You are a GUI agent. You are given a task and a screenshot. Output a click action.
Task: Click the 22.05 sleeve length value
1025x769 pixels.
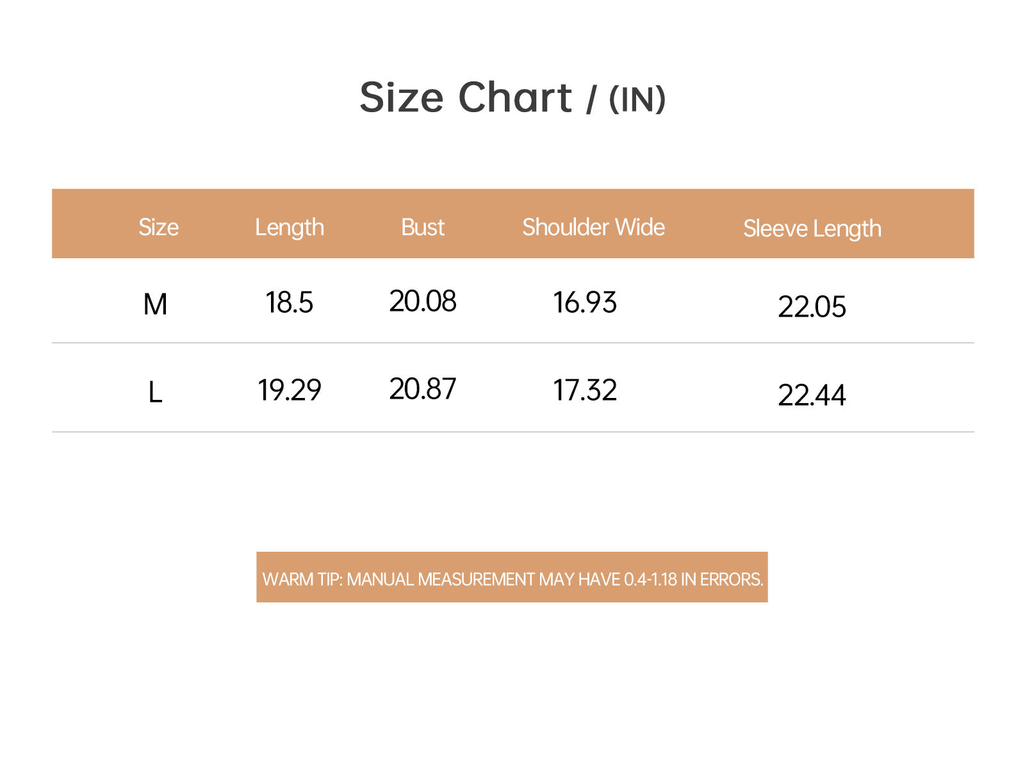tap(812, 306)
